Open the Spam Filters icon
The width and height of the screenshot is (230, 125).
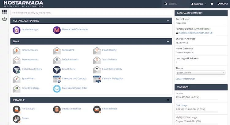pyautogui.click(x=17, y=79)
